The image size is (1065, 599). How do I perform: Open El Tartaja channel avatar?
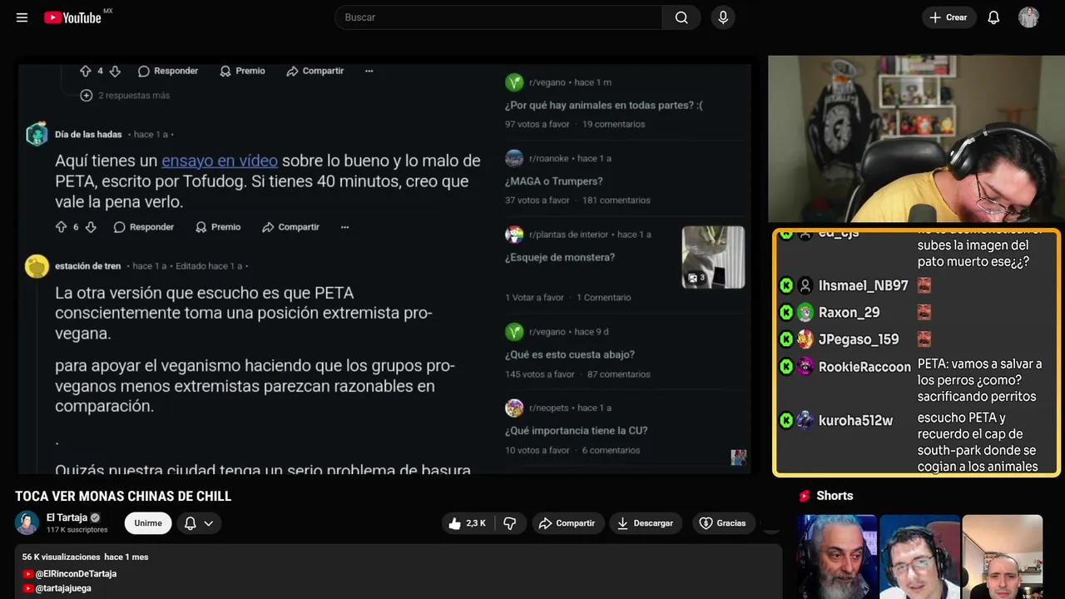tap(27, 523)
